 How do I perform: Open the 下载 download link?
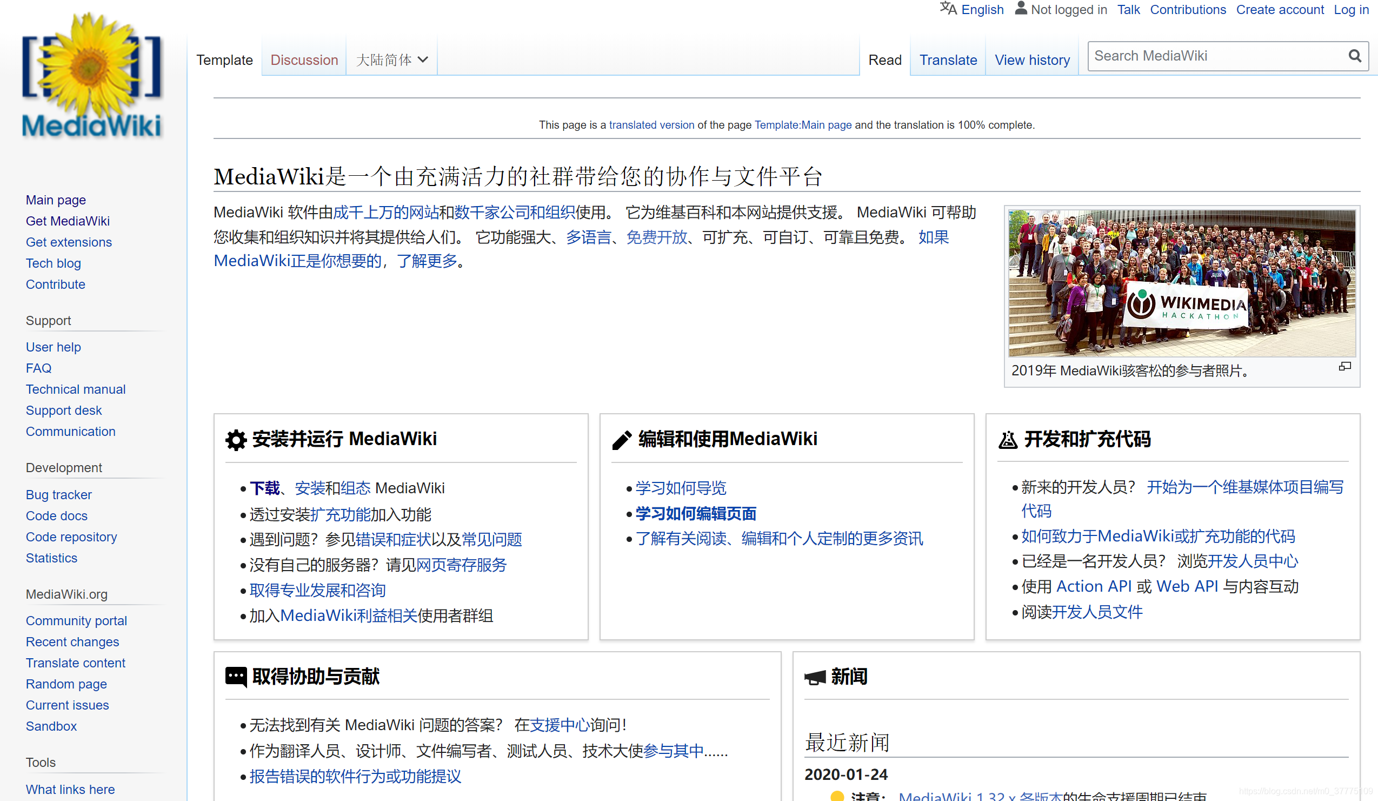pos(264,488)
